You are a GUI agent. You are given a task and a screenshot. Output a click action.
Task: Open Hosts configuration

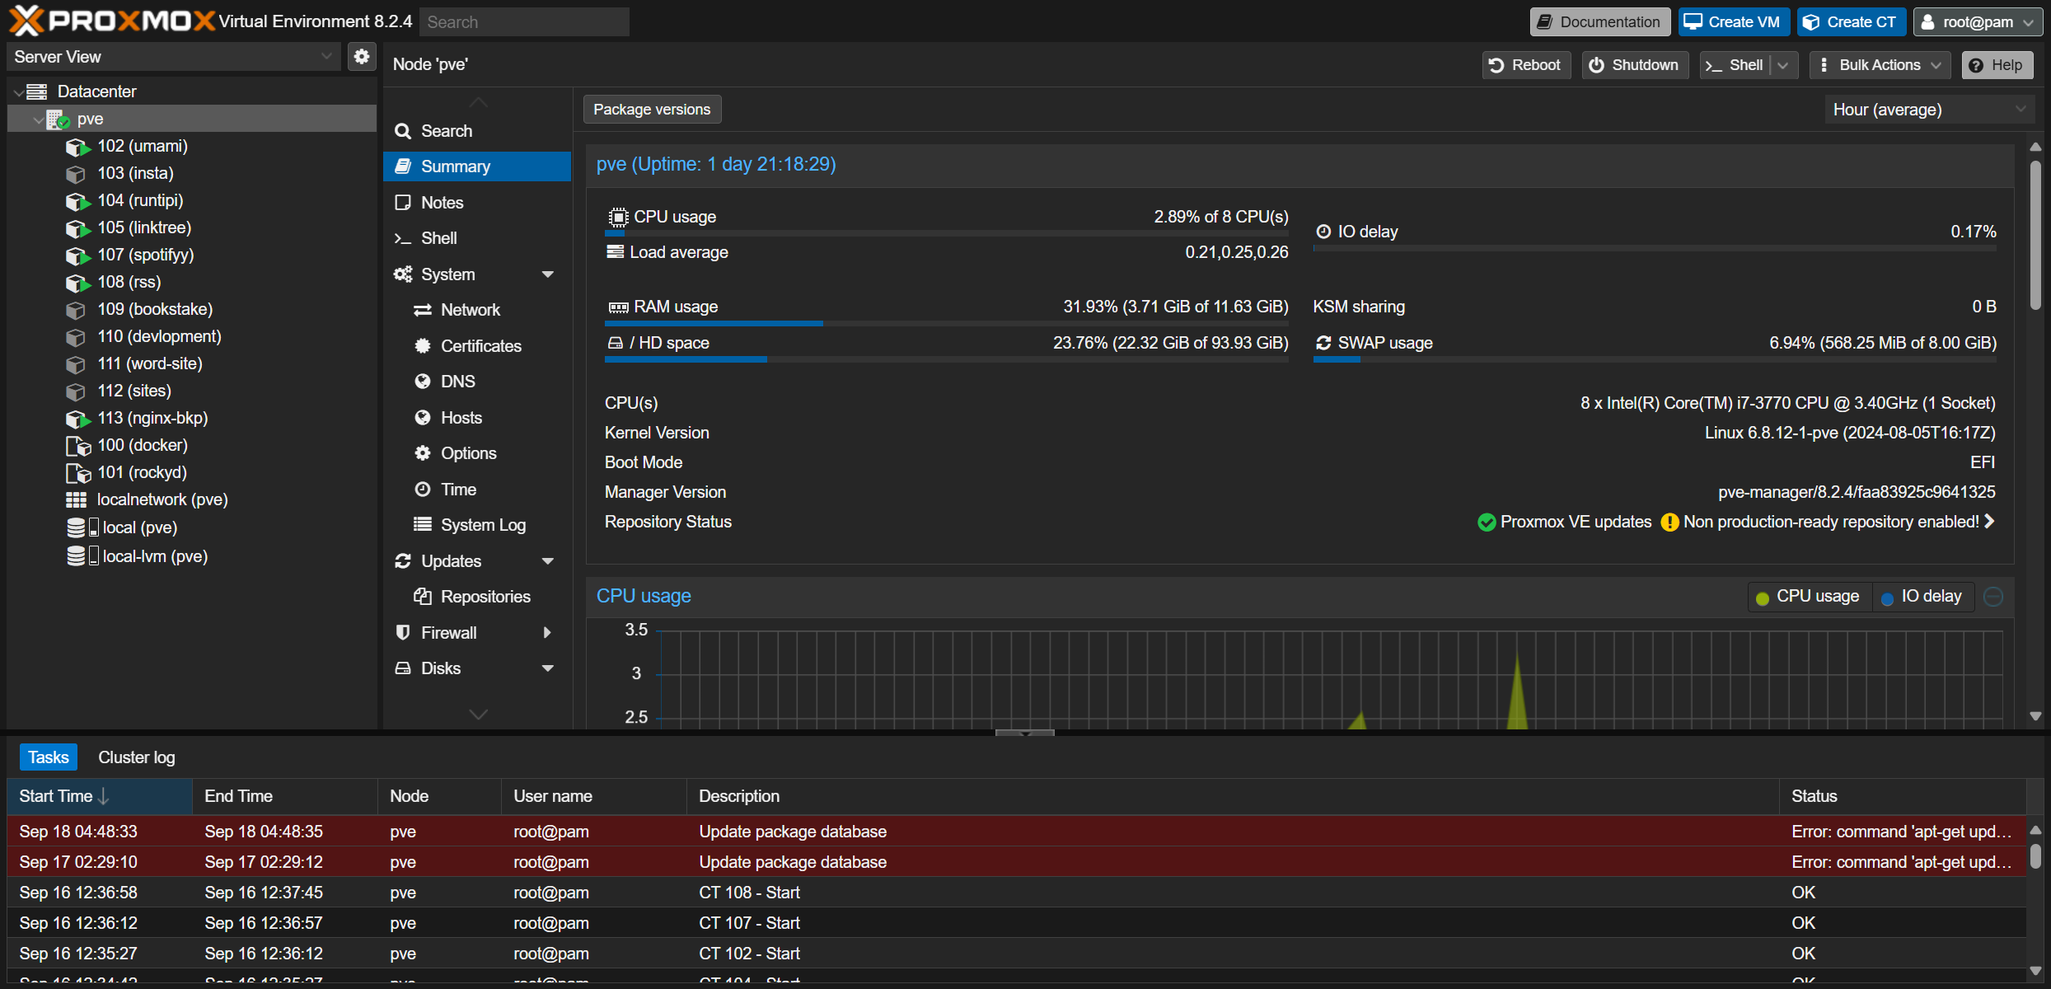pos(476,418)
